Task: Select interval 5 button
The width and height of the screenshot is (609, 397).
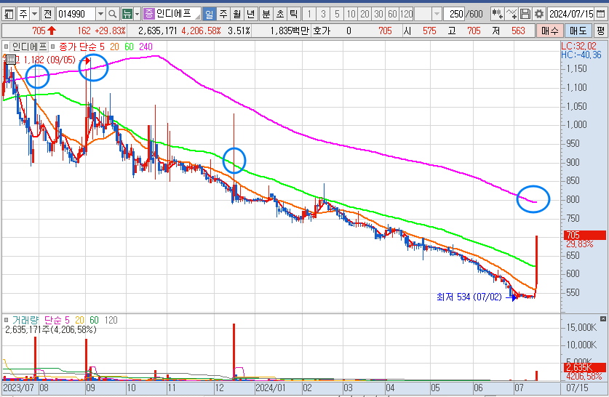Action: [337, 15]
